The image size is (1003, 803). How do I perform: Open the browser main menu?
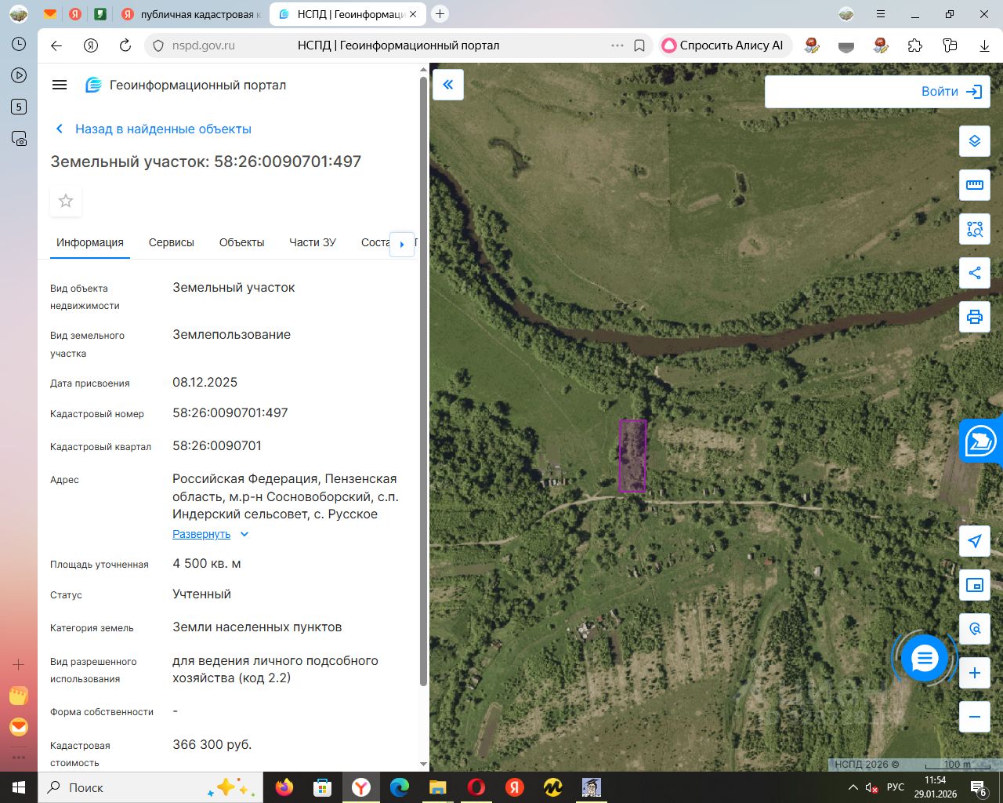click(882, 14)
